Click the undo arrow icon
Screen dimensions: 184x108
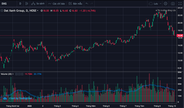(x=87, y=4)
